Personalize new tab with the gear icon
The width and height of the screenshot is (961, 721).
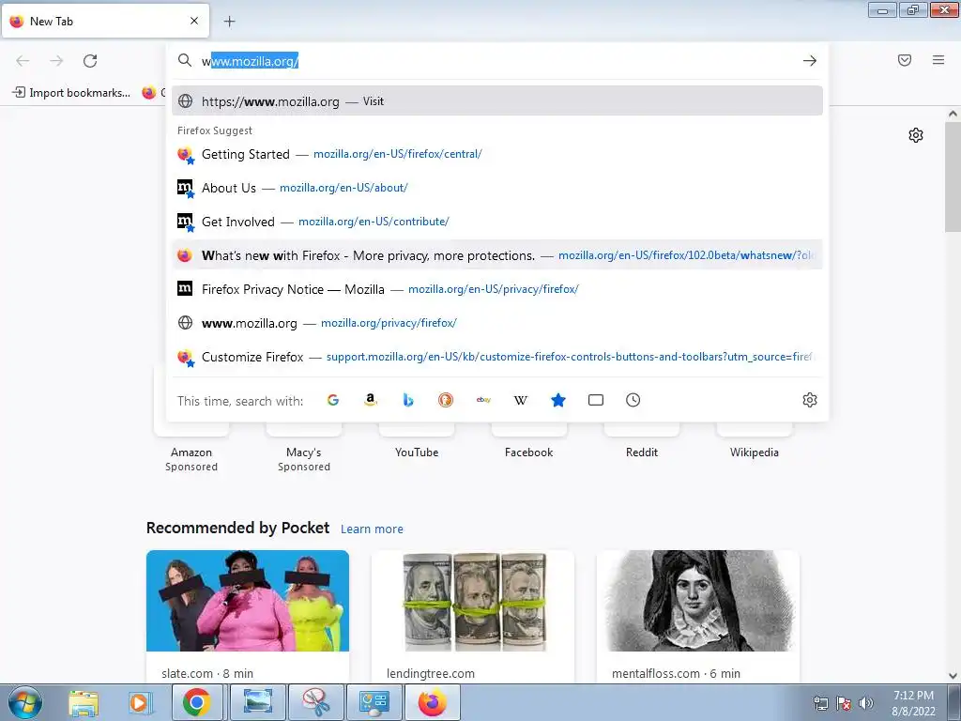[x=916, y=135]
